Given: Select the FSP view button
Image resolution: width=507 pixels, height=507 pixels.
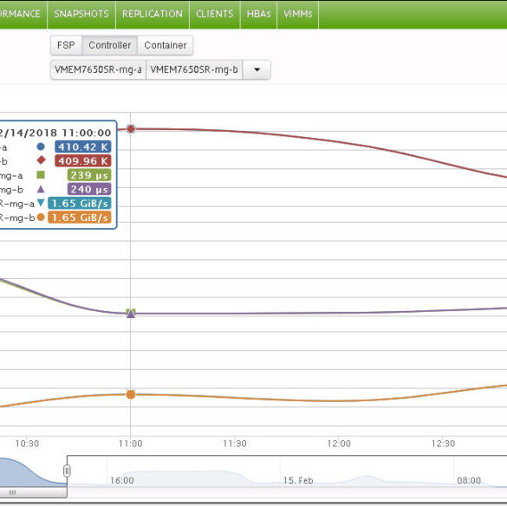Looking at the screenshot, I should point(66,45).
